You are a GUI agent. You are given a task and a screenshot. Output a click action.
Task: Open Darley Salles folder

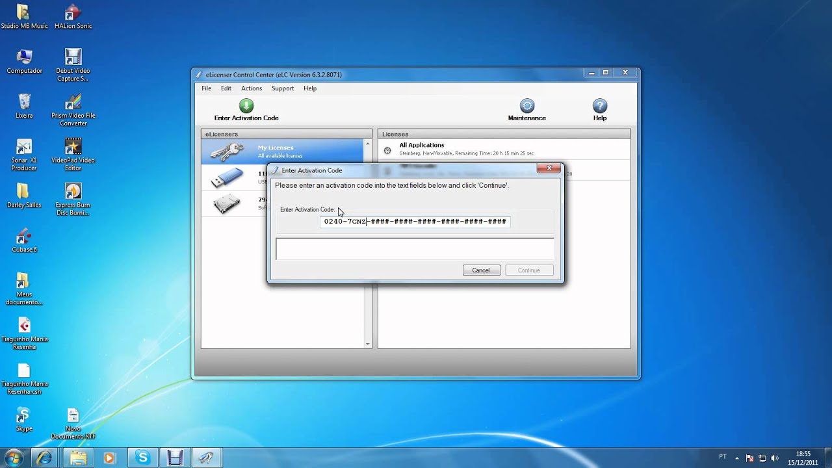pyautogui.click(x=24, y=196)
